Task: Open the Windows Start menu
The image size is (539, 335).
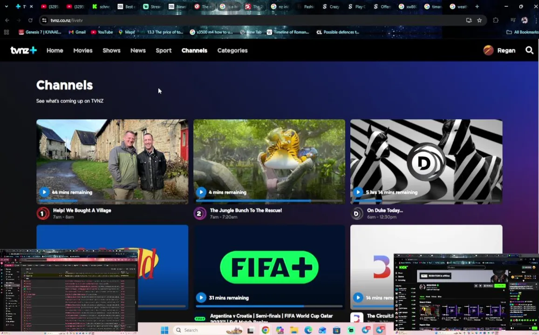Action: click(x=164, y=330)
